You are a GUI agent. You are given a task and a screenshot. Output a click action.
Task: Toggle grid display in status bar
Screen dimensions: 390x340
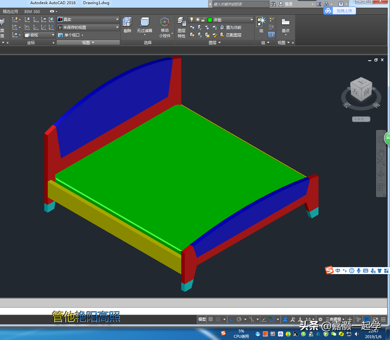(211, 319)
